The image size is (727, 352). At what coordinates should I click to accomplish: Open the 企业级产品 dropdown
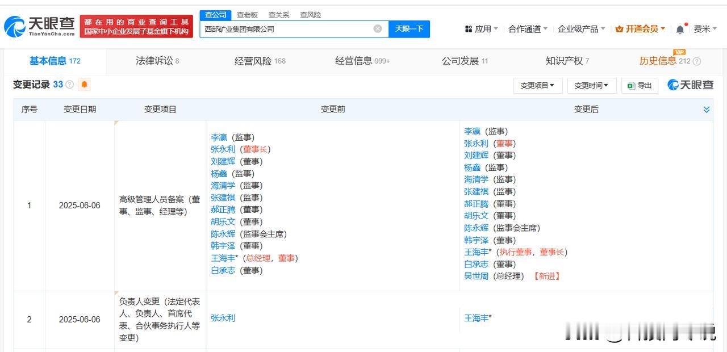coord(581,29)
